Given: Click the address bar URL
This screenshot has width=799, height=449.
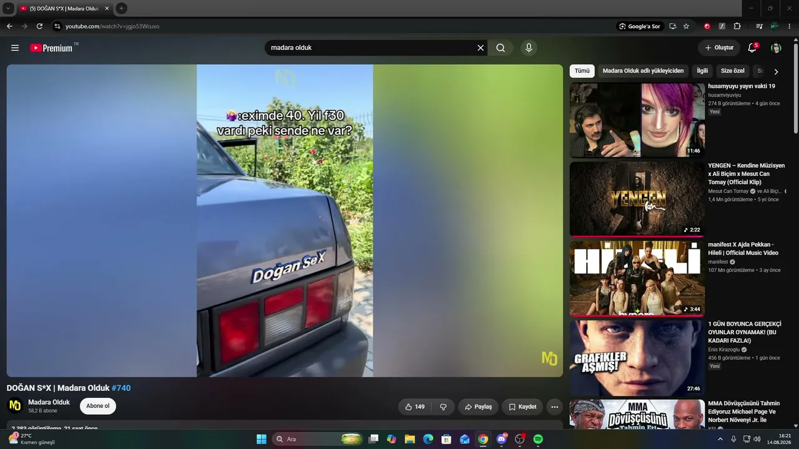Looking at the screenshot, I should tap(112, 26).
